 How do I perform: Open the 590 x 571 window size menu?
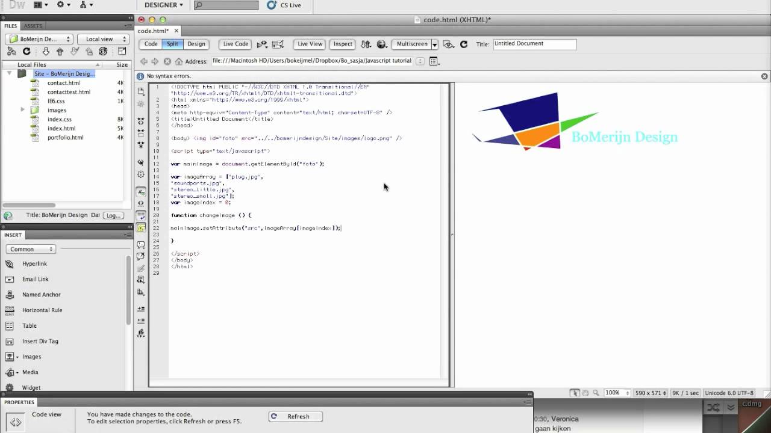coord(651,393)
